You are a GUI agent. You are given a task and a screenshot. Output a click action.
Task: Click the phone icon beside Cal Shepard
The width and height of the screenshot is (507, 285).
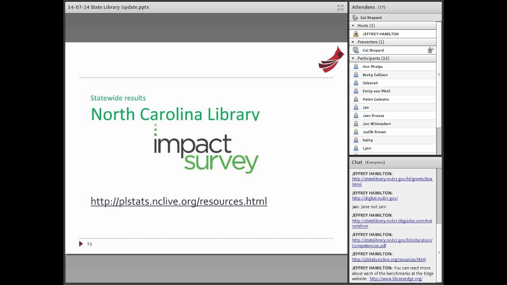coord(355,18)
